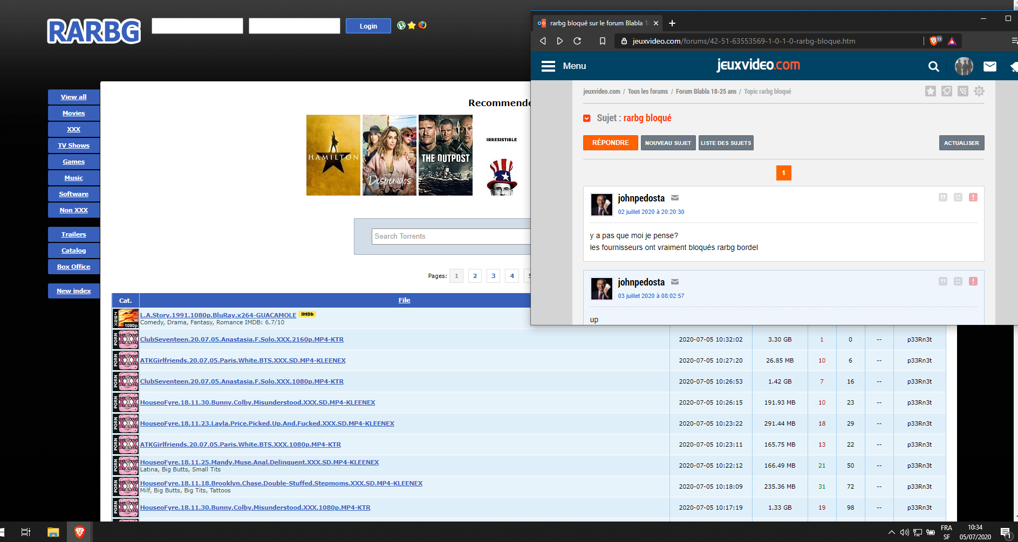The image size is (1018, 542).
Task: Quote the 02 juillet post
Action: coord(943,197)
